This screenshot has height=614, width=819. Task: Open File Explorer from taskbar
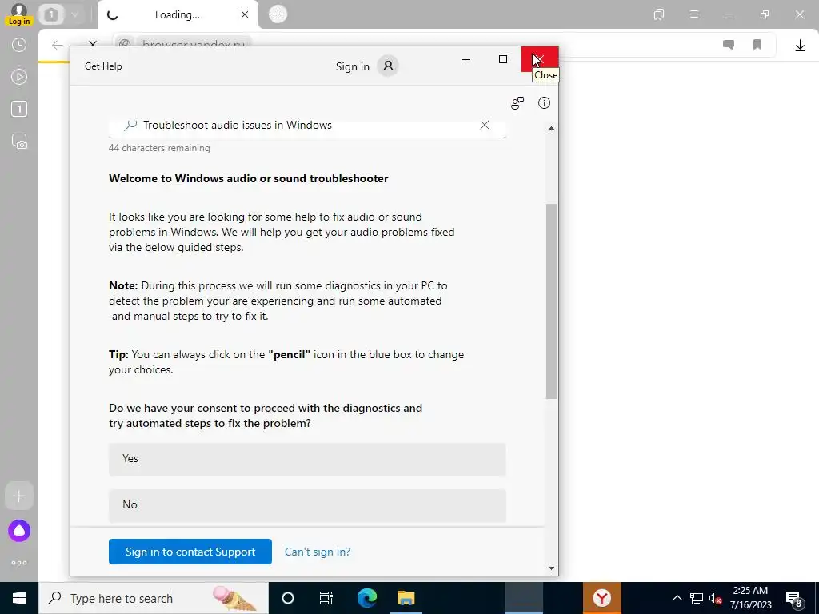click(406, 598)
